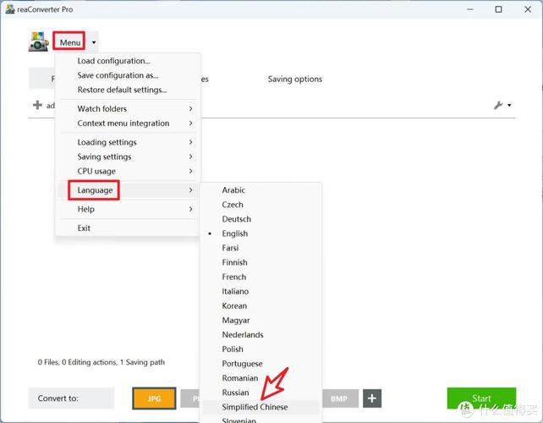This screenshot has width=543, height=423.
Task: Expand dropdown arrow beside wrench icon
Action: [x=509, y=105]
